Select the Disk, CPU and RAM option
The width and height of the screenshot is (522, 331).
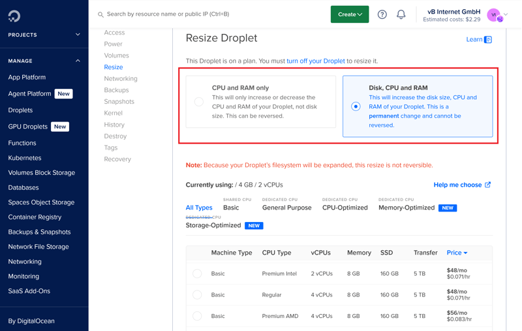[356, 106]
